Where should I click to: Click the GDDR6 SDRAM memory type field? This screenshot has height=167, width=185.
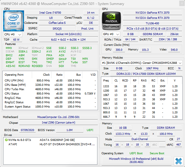pos(153,34)
